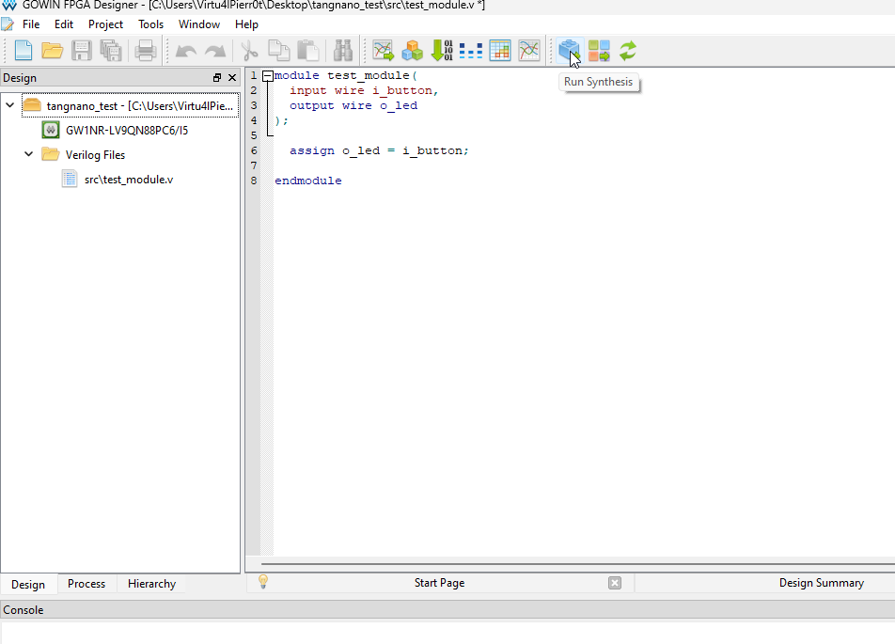
Task: Select the Design tab at panel bottom
Action: click(x=28, y=585)
